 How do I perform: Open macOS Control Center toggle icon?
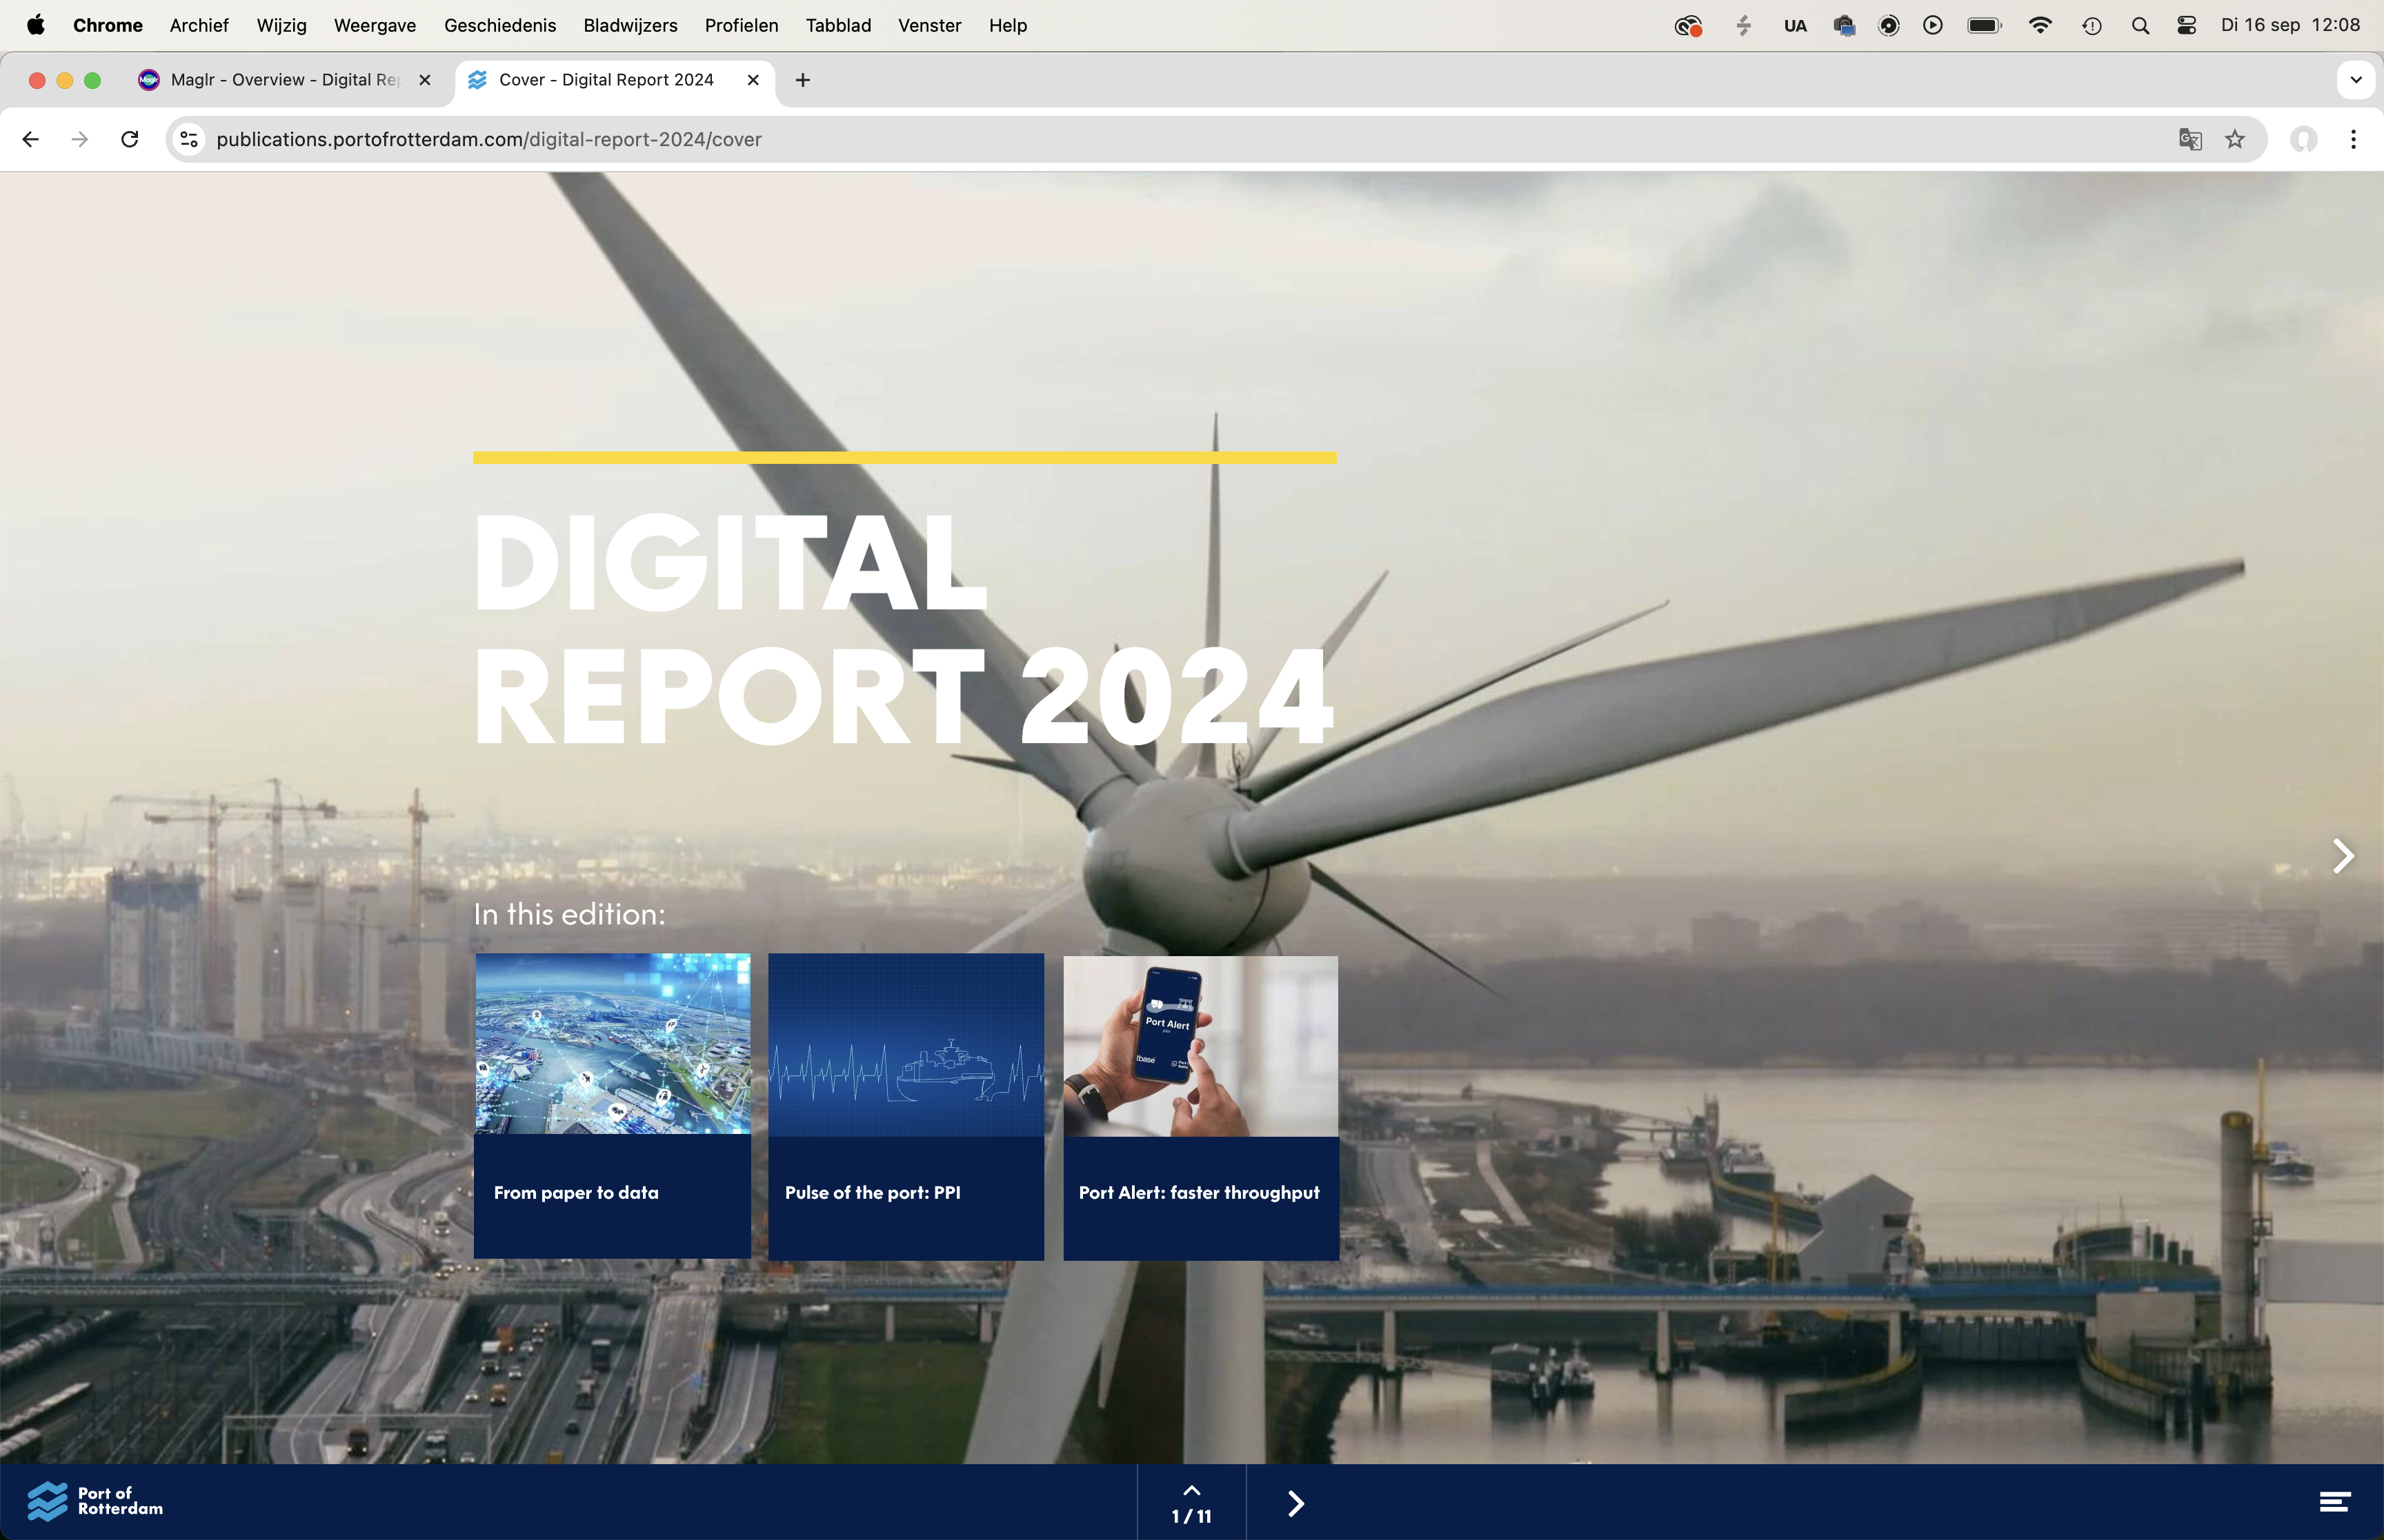click(x=2187, y=25)
